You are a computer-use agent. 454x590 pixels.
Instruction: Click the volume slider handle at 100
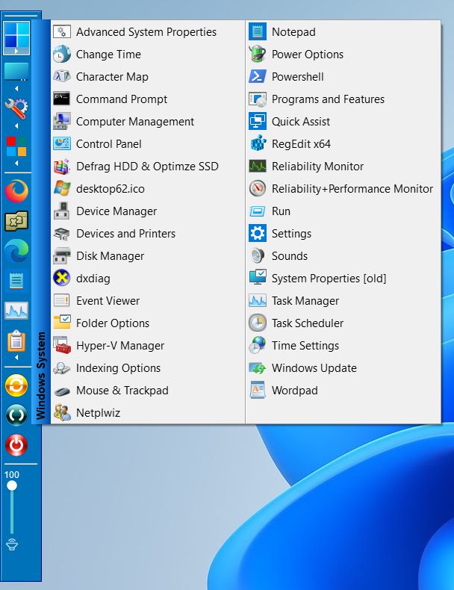pyautogui.click(x=12, y=486)
